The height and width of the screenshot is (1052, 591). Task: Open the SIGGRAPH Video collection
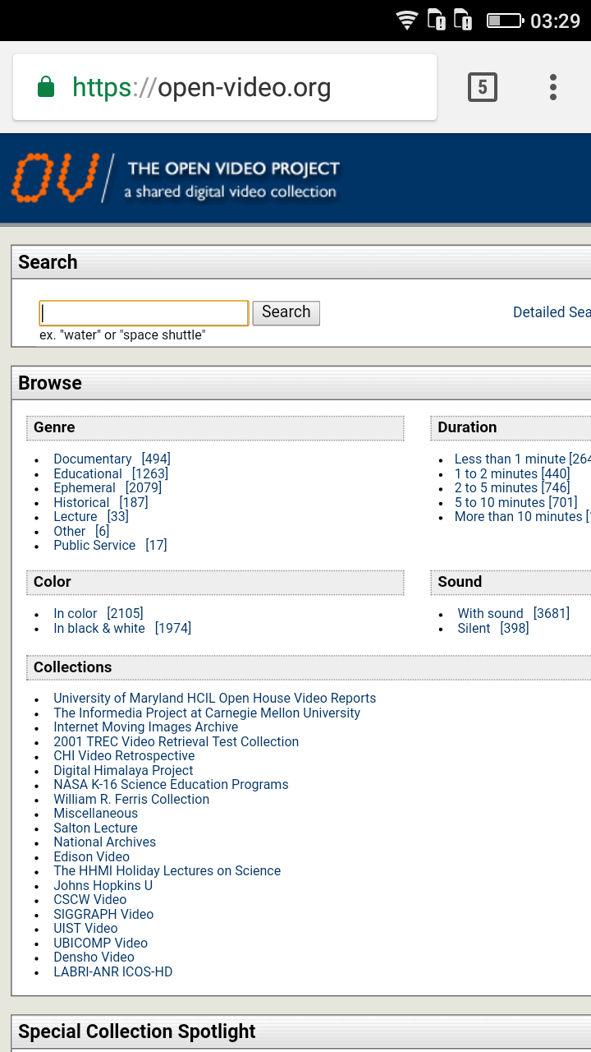[x=103, y=914]
